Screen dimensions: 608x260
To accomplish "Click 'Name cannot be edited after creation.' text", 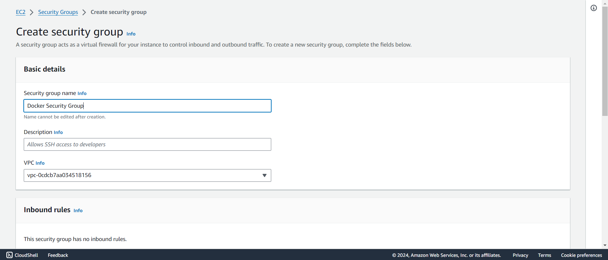I will [x=65, y=117].
